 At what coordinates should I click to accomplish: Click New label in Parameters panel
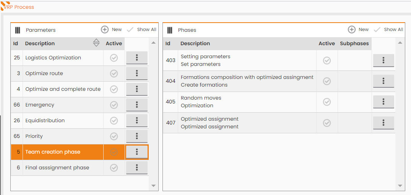pyautogui.click(x=117, y=29)
